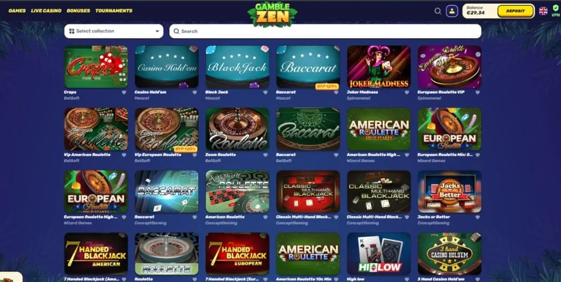Screen dimensions: 561x282
Task: Toggle heart favorite for Zoom Roulette
Action: pos(265,155)
